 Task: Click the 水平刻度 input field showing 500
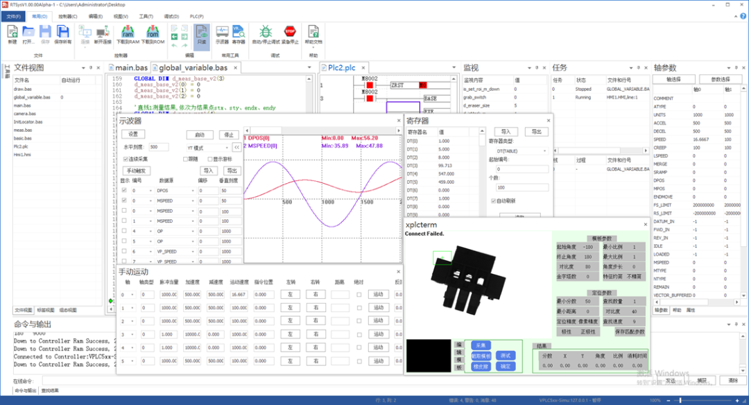click(x=159, y=147)
